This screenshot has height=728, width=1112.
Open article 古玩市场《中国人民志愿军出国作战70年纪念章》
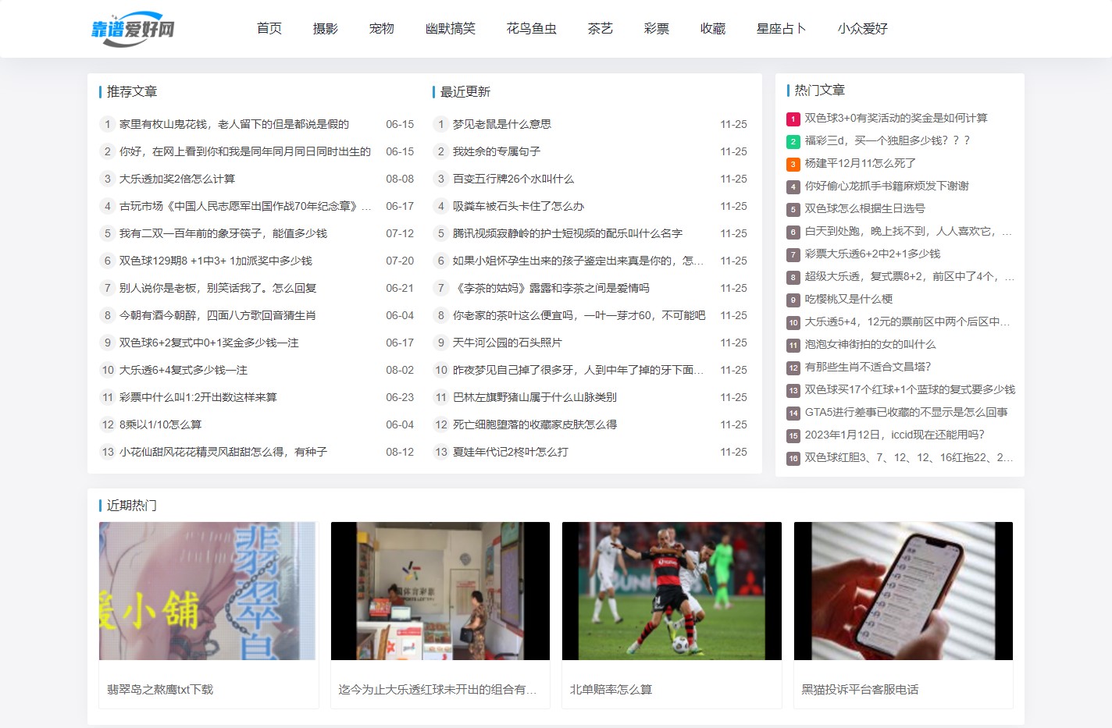click(x=245, y=206)
